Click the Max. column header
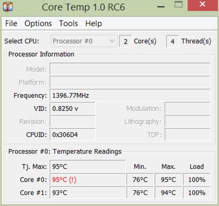Image resolution: width=219 pixels, height=206 pixels. coord(168,167)
